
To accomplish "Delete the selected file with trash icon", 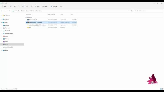I will coord(31,6).
